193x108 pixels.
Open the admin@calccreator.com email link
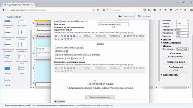click(86, 105)
